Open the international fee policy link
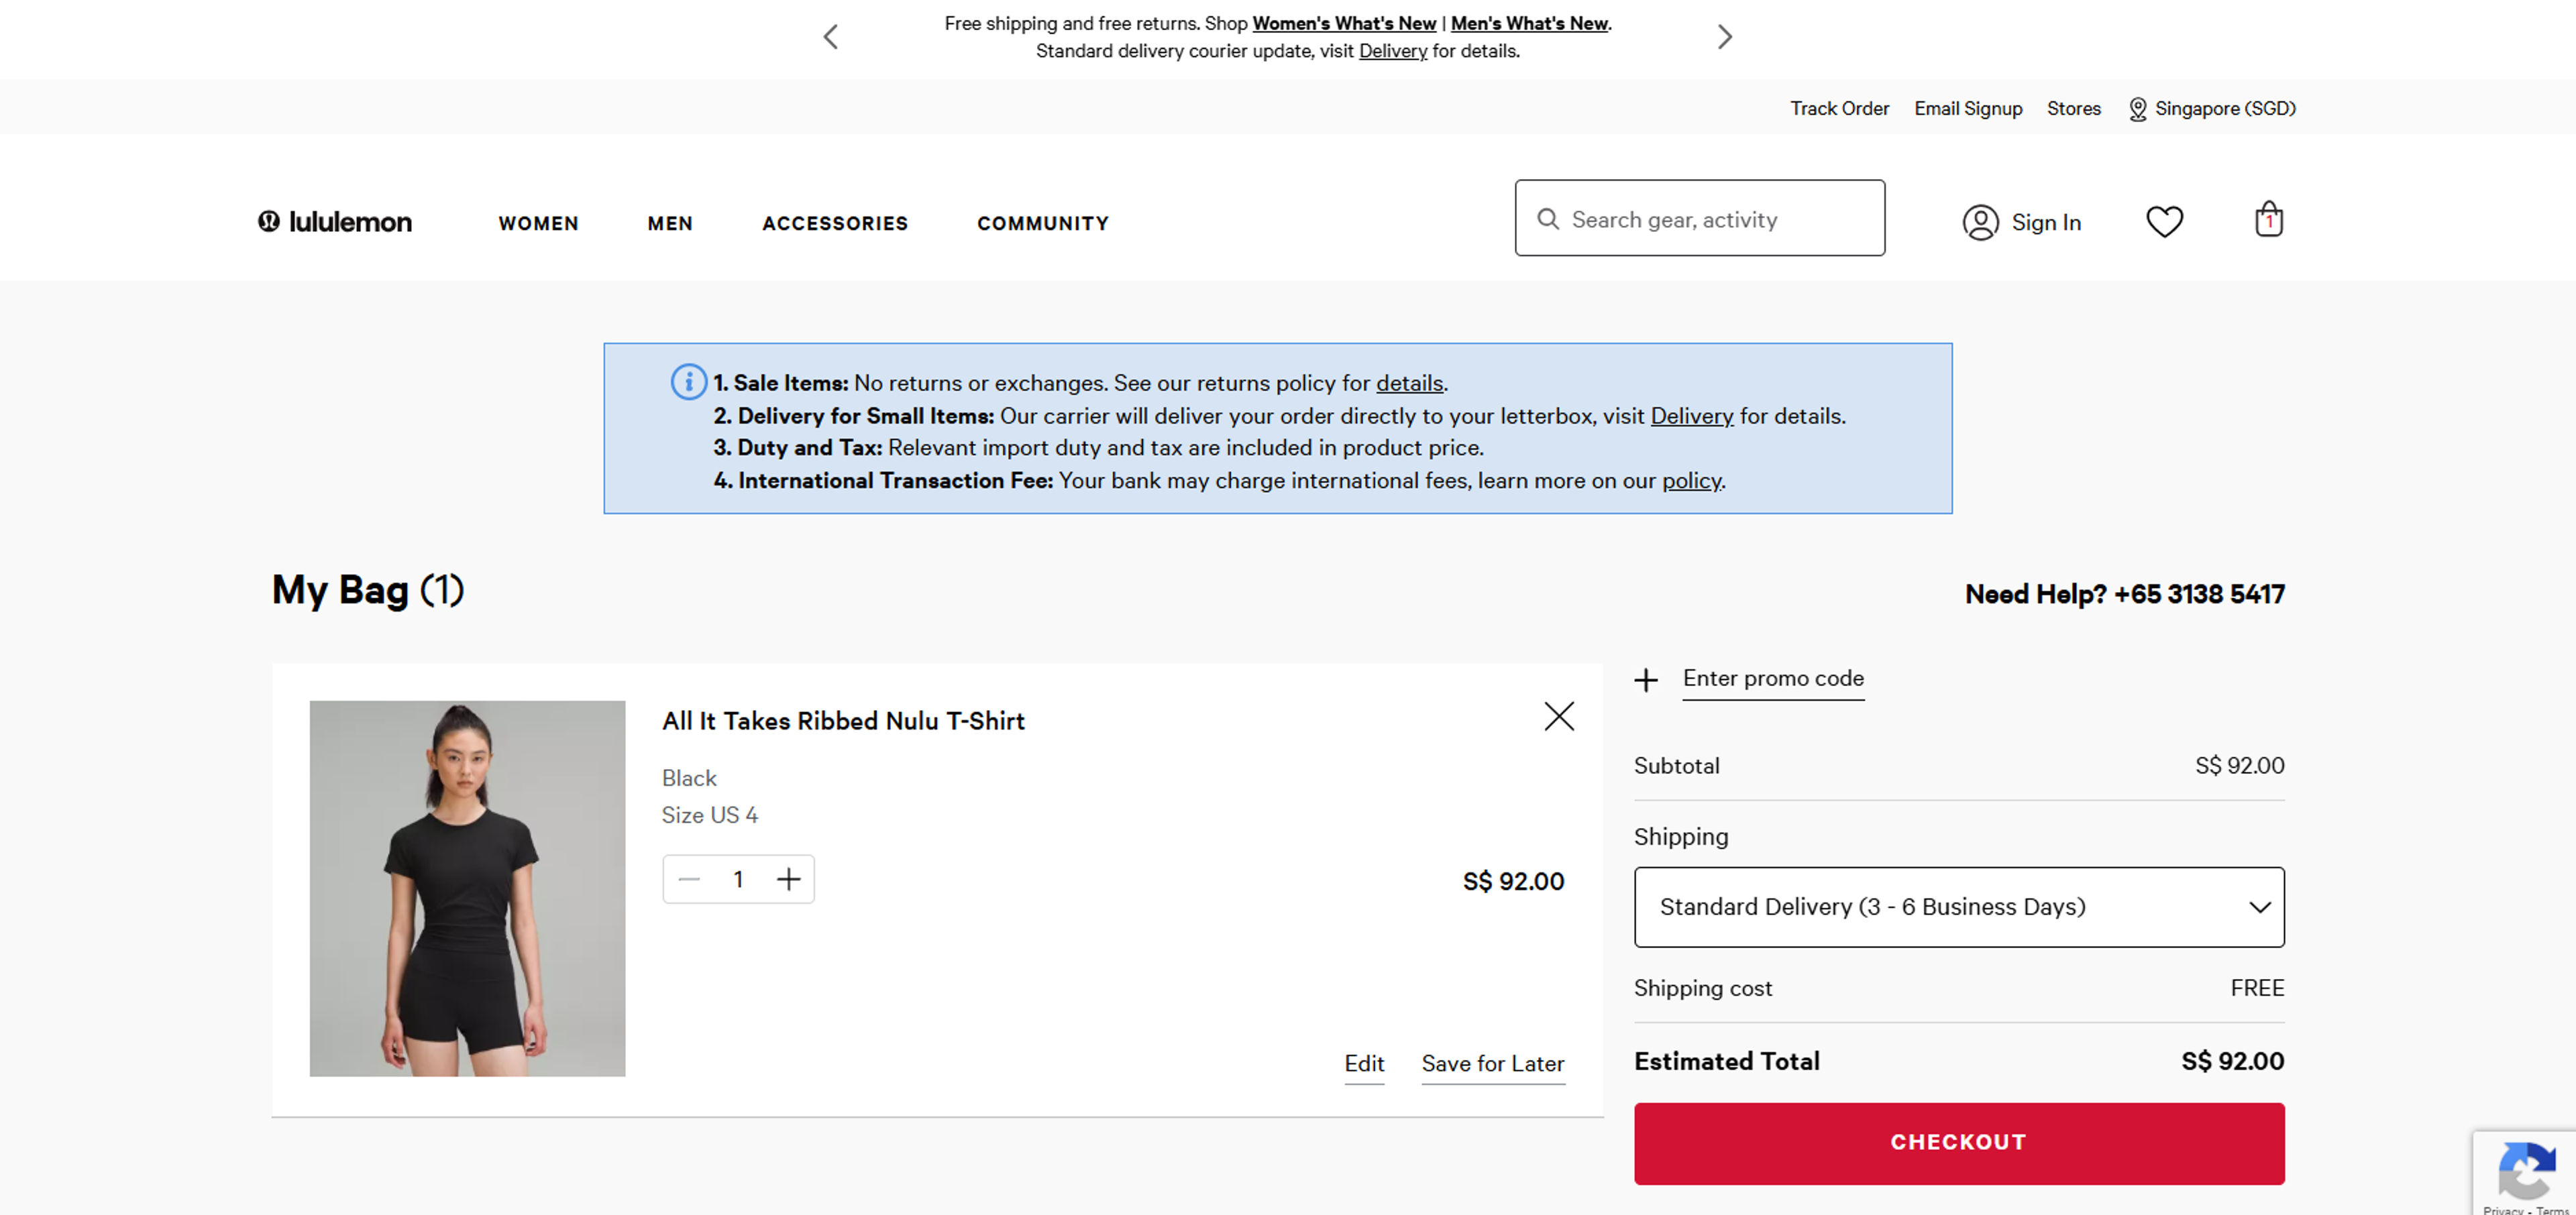Image resolution: width=2576 pixels, height=1215 pixels. pos(1691,481)
